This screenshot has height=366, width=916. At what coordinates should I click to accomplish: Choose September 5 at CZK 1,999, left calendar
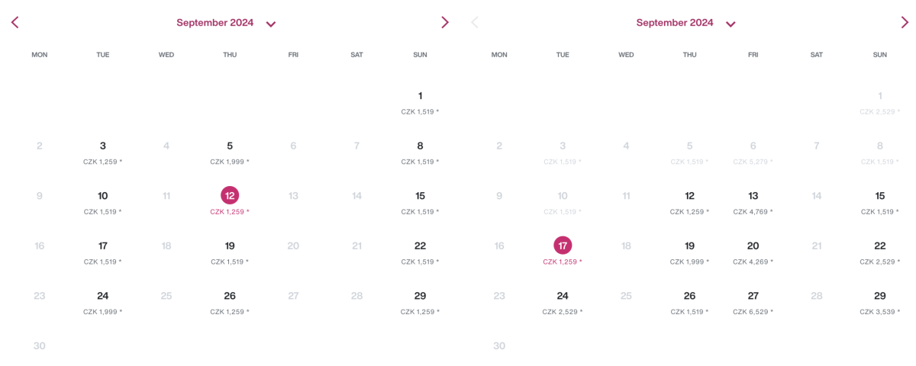click(230, 146)
